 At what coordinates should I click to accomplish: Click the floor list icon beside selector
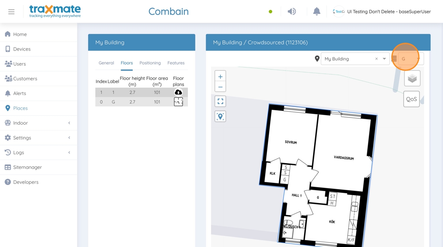tap(394, 59)
